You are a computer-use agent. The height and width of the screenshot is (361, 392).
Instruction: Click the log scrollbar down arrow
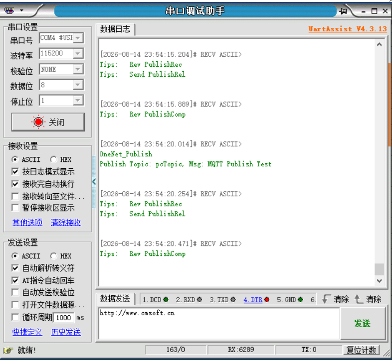coord(379,281)
